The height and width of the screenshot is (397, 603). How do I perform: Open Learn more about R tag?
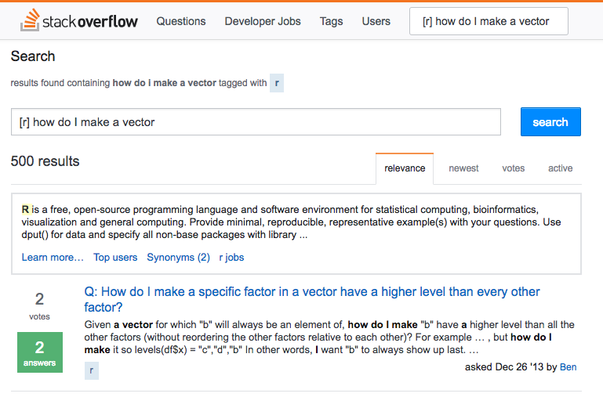53,257
